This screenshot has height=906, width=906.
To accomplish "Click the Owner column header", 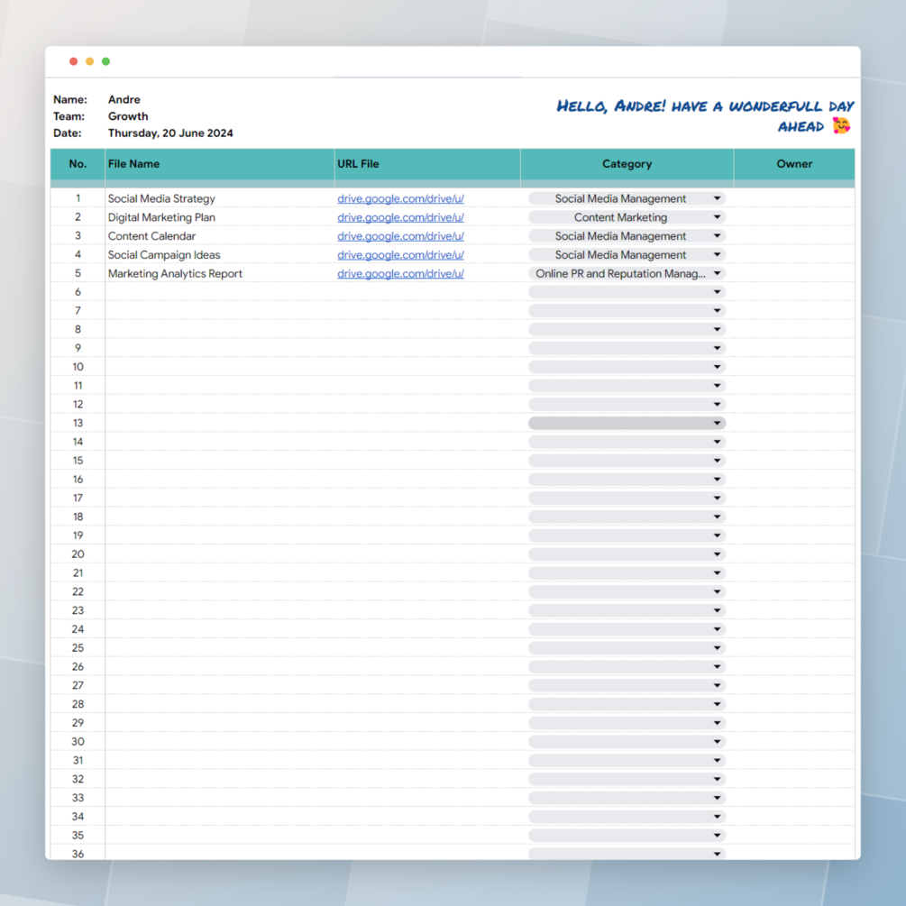I will point(794,164).
